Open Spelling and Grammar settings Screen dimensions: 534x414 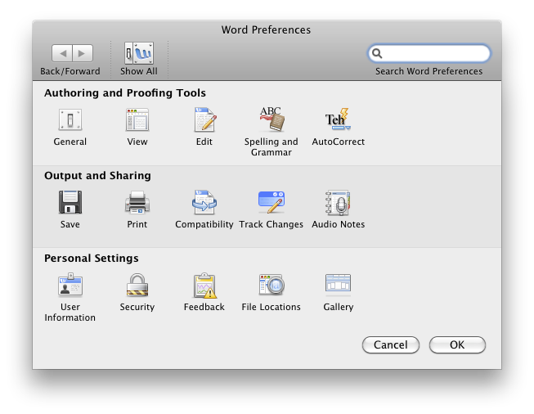tap(271, 121)
